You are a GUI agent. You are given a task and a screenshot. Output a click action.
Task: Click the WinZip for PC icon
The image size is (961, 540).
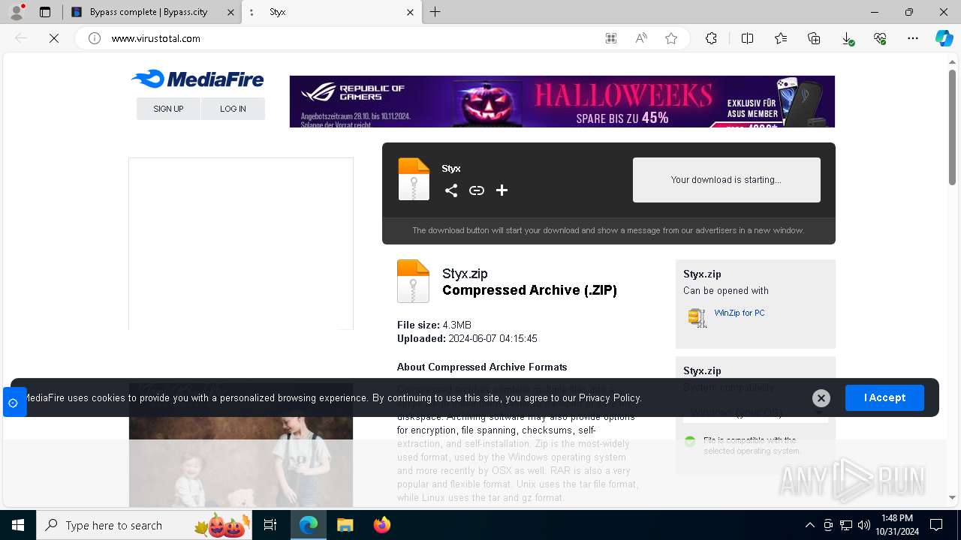697,317
